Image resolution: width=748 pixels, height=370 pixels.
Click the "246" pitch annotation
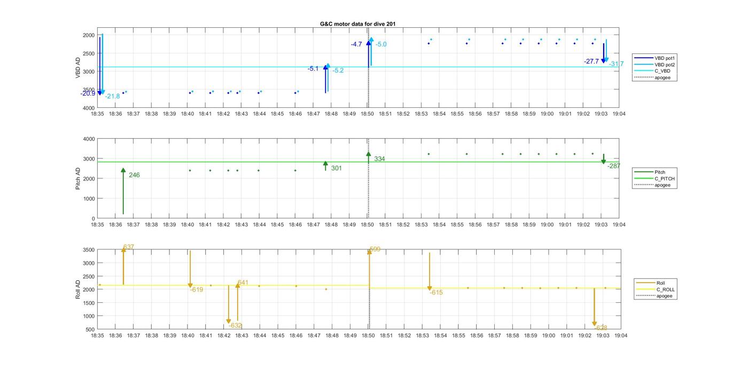point(134,175)
